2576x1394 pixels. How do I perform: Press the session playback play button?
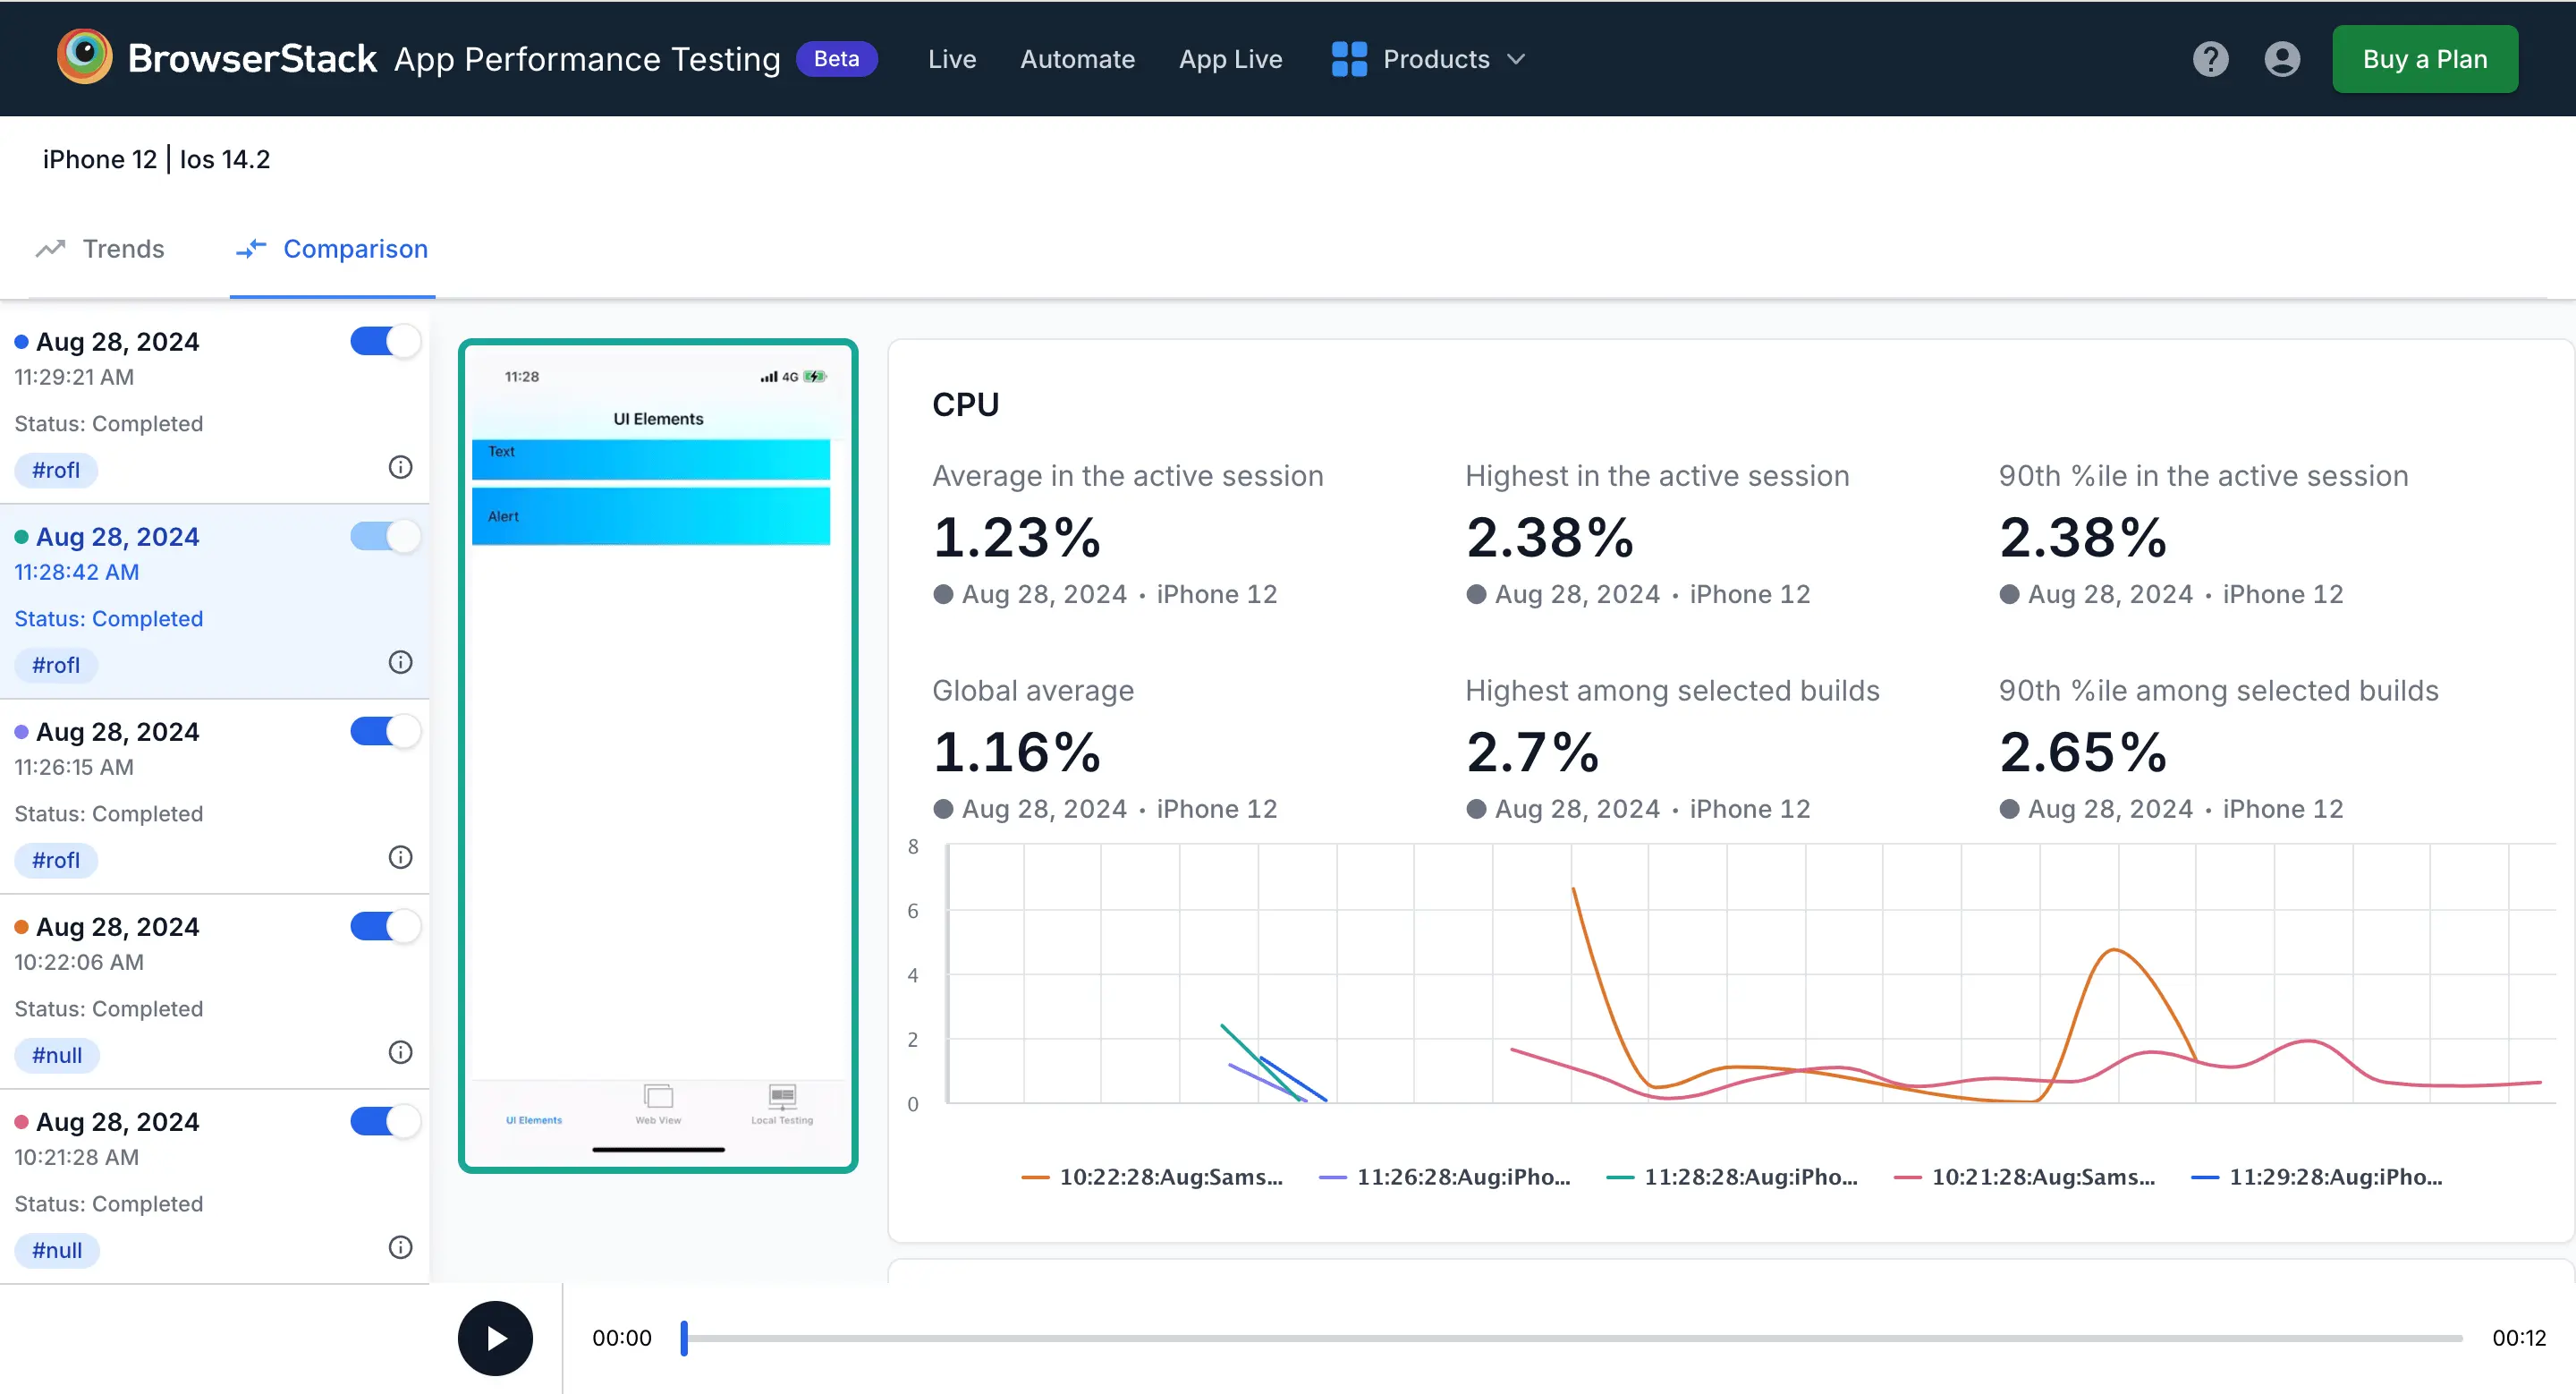(495, 1338)
